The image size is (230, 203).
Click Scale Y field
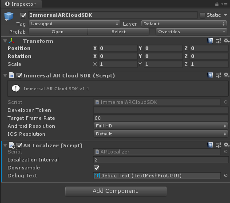pos(163,64)
